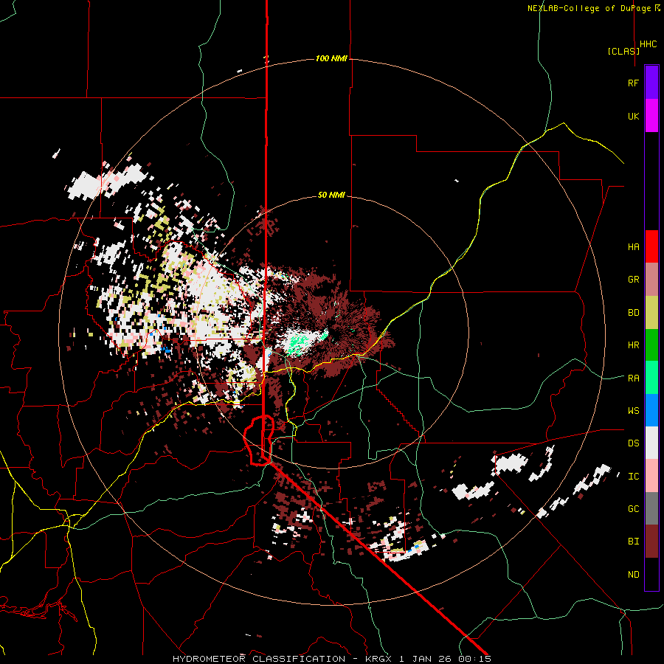Click the BD legend label
Screen dimensions: 664x664
(633, 313)
